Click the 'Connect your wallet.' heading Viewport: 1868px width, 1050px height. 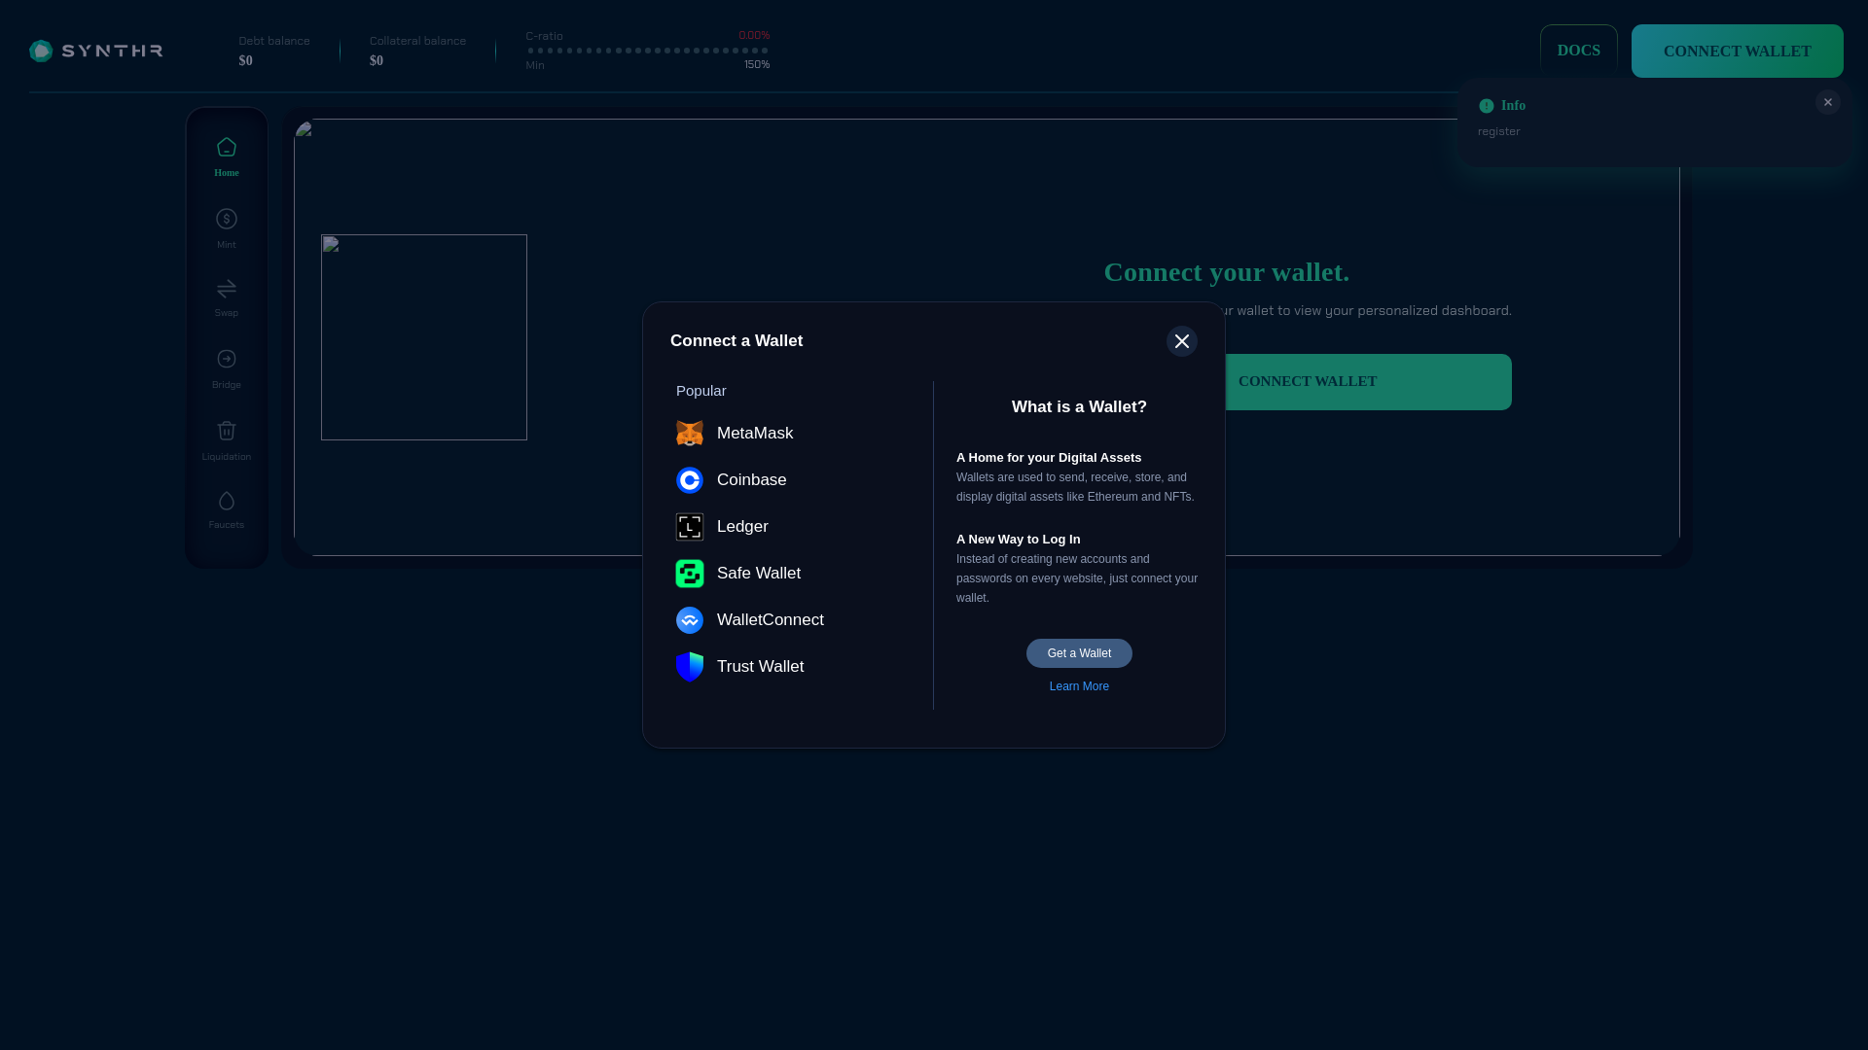pyautogui.click(x=1227, y=272)
